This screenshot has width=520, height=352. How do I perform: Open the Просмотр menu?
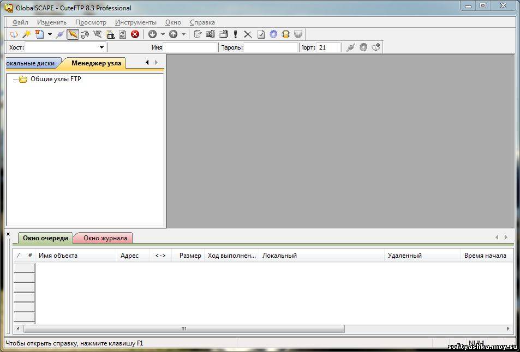click(91, 22)
